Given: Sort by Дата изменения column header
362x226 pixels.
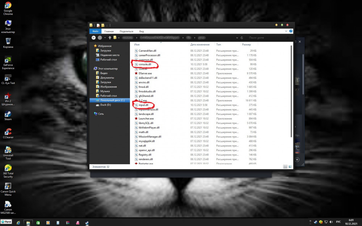Looking at the screenshot, I should [200, 44].
